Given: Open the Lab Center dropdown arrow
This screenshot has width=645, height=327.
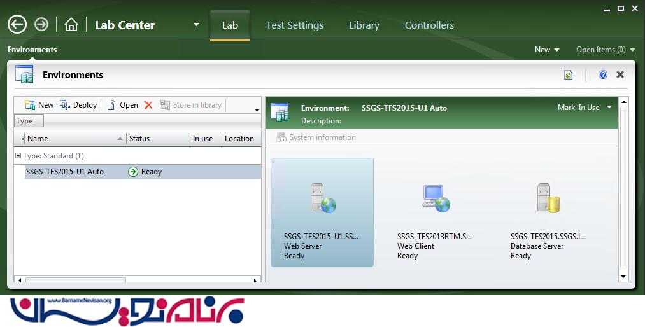Looking at the screenshot, I should [x=196, y=25].
